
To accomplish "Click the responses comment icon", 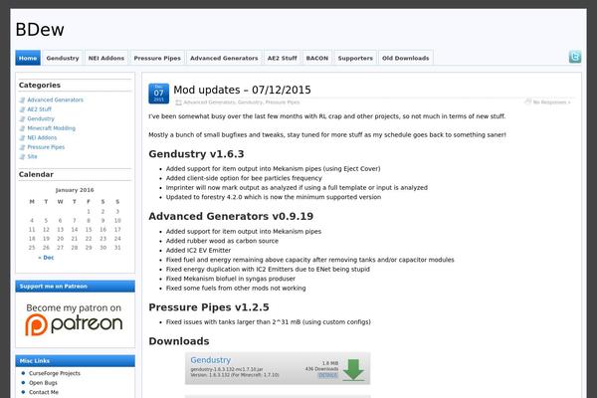I will point(527,101).
